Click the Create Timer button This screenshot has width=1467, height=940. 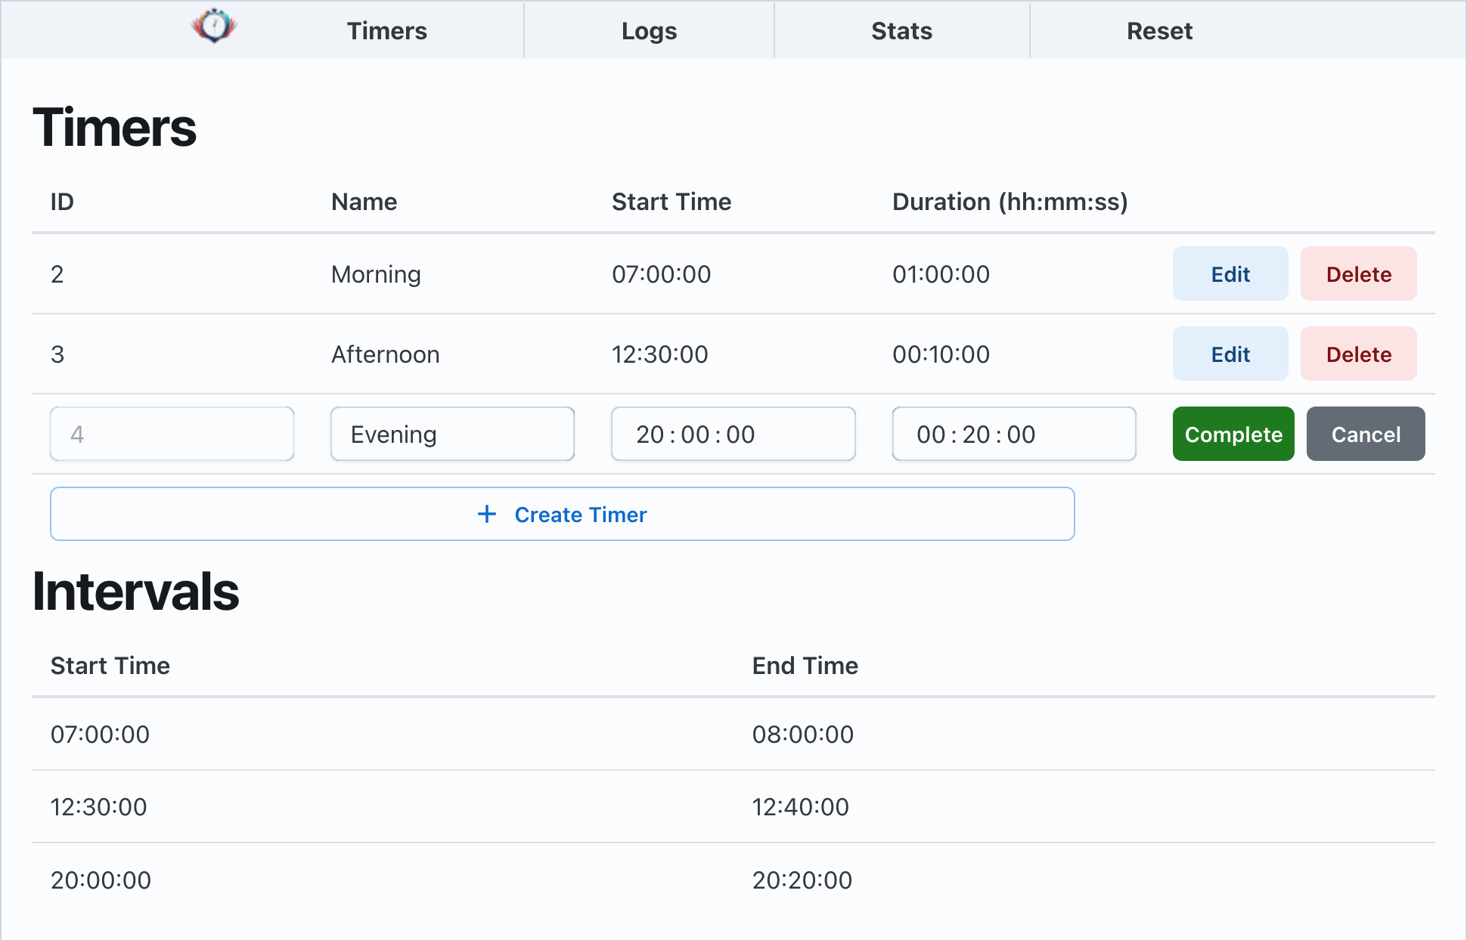point(562,515)
